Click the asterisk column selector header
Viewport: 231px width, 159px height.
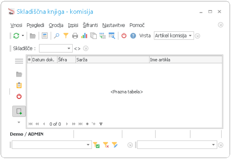(29, 60)
